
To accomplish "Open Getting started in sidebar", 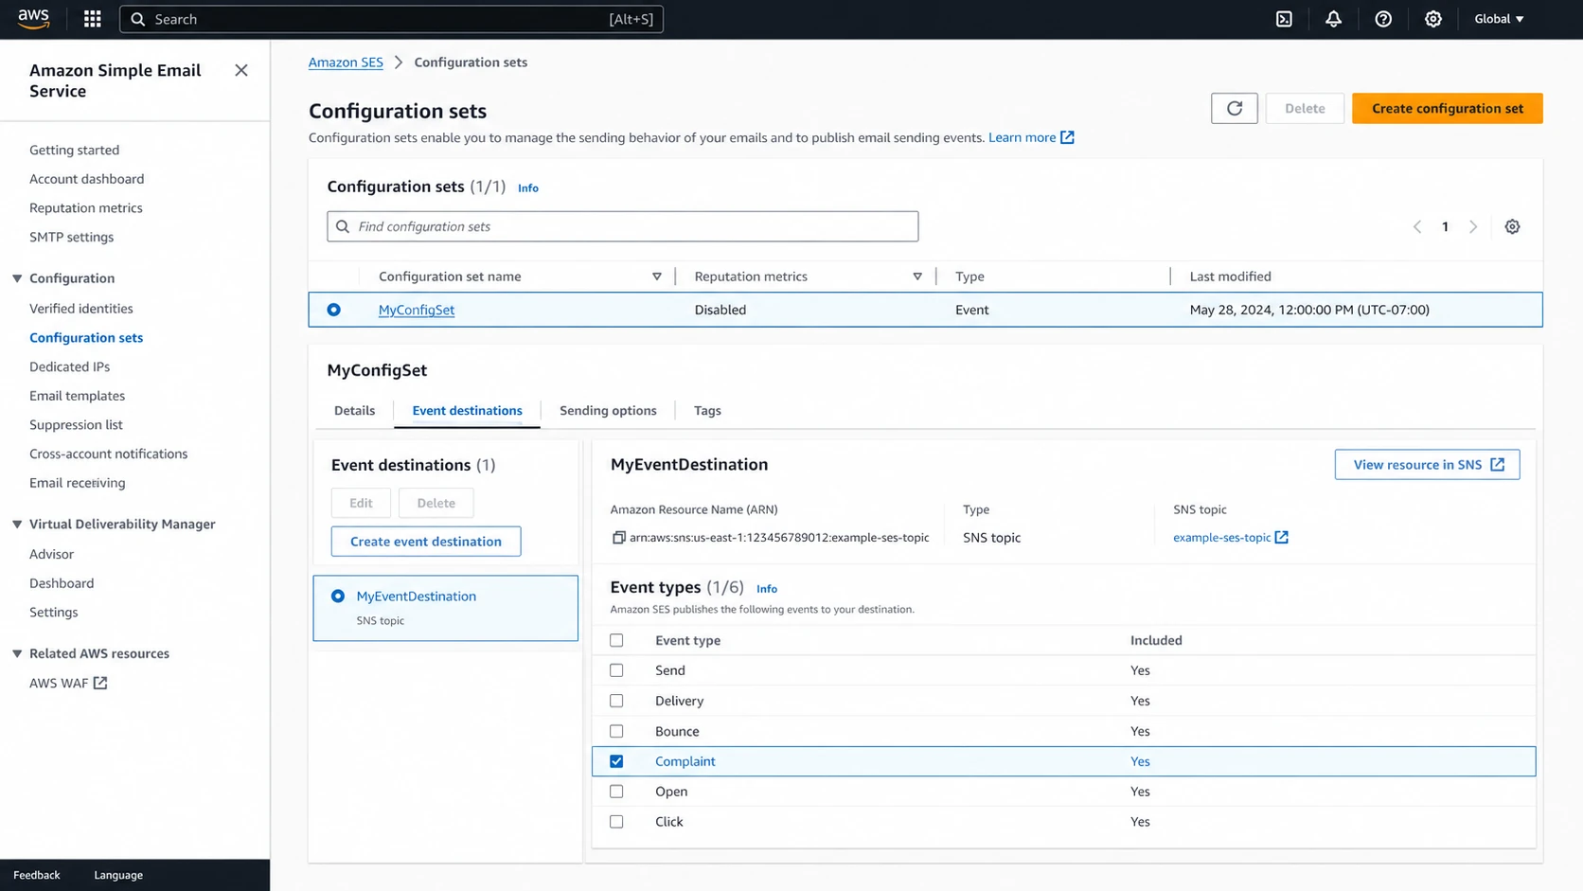I will point(74,150).
